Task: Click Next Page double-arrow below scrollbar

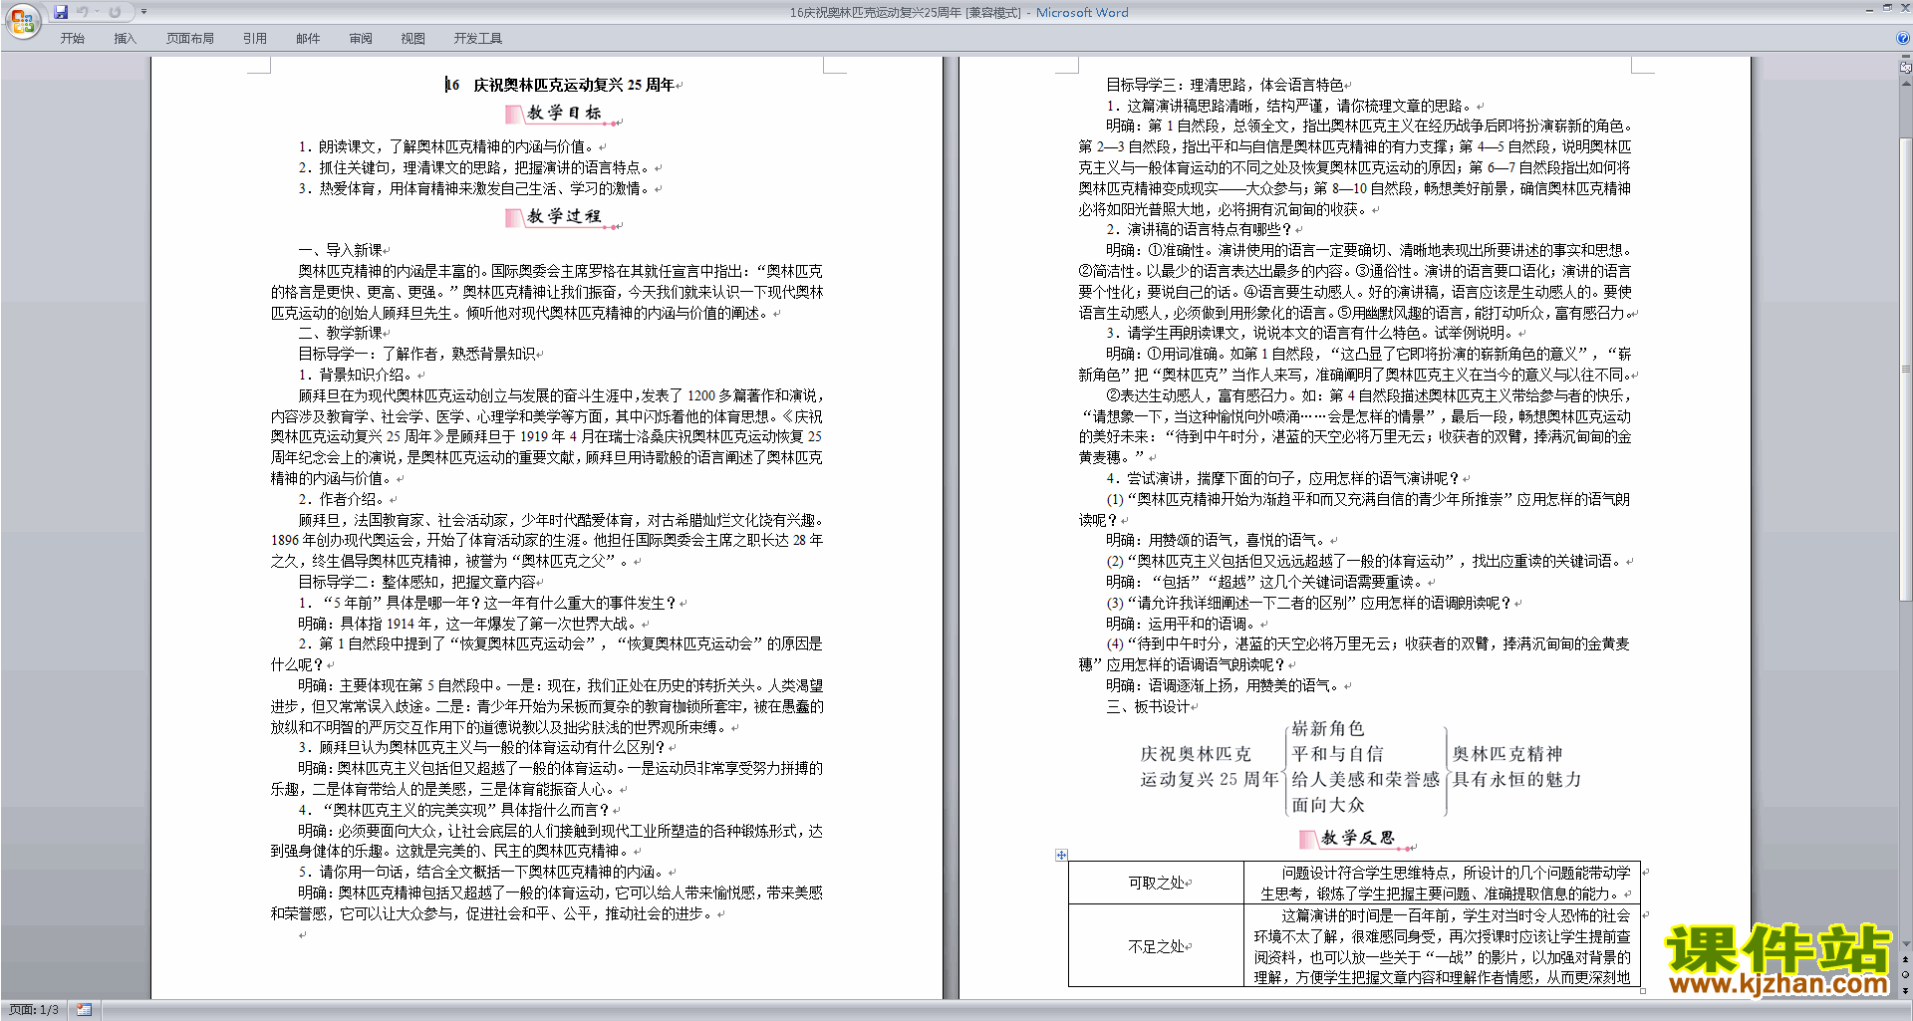Action: coord(1905,990)
